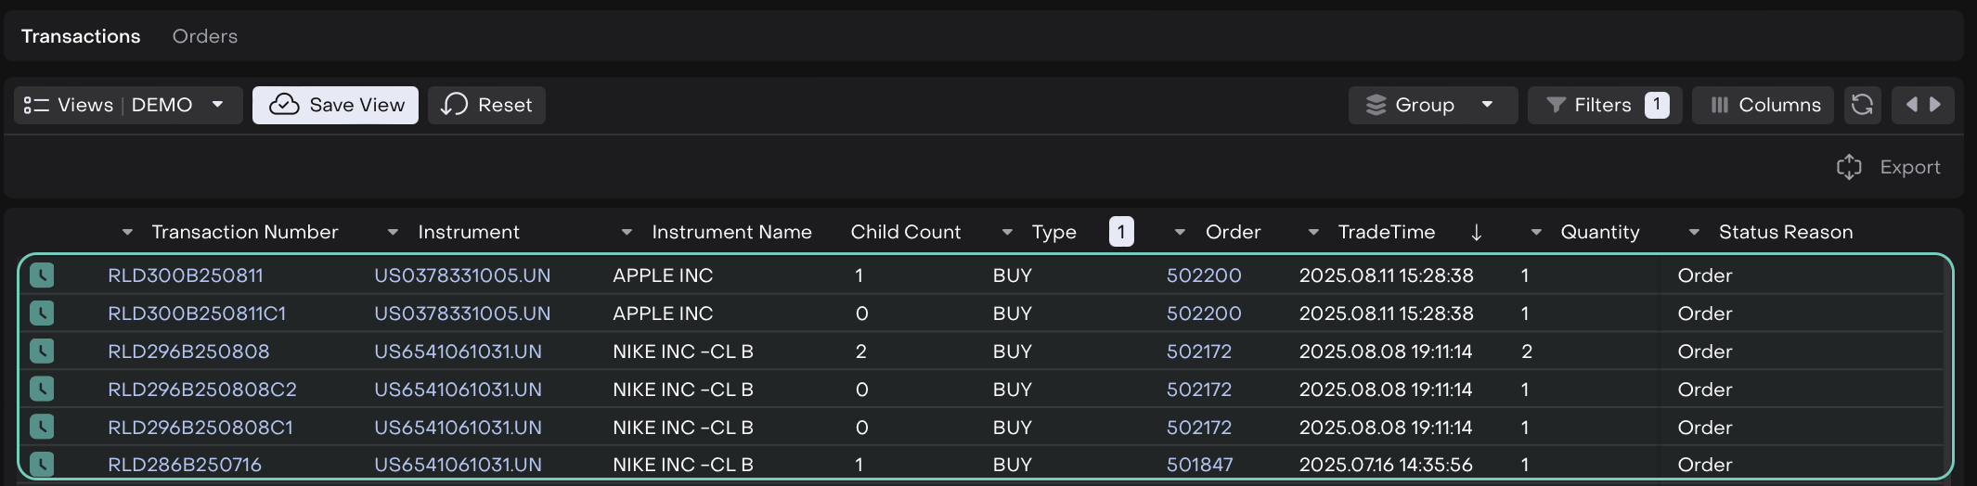1977x486 pixels.
Task: Reset the current view
Action: 486,105
